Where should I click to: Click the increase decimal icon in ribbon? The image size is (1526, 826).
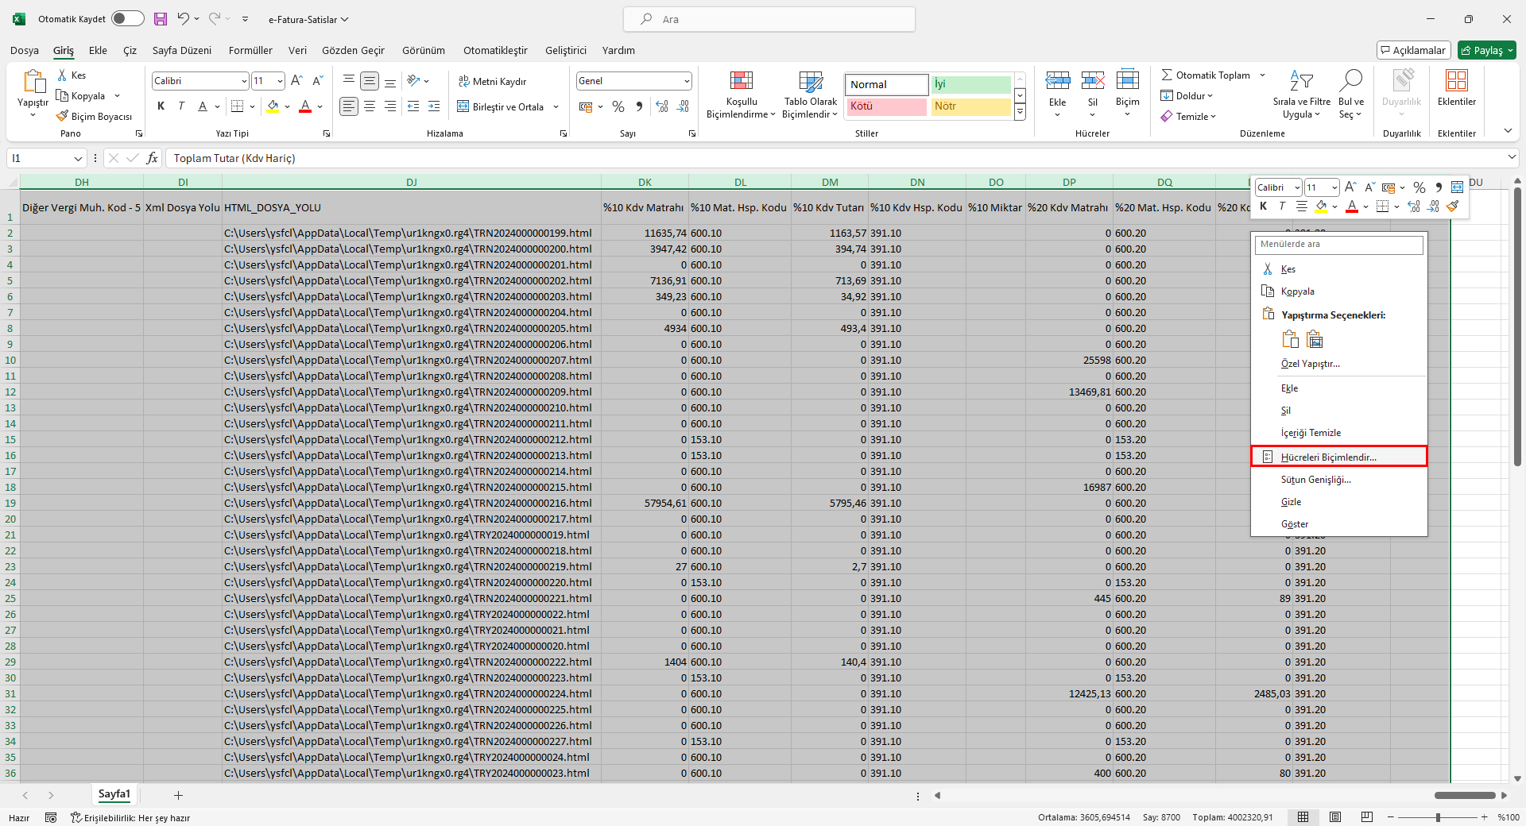pyautogui.click(x=662, y=106)
